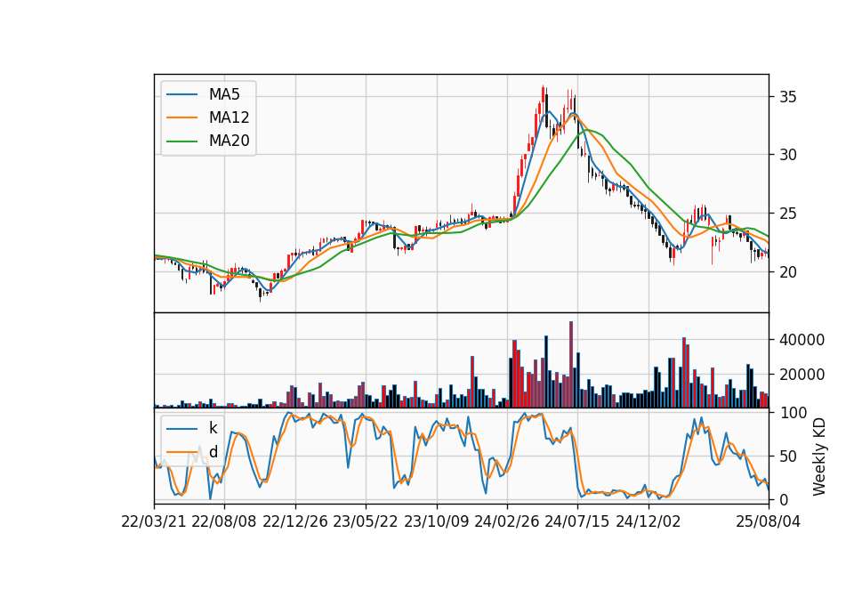Click the Weekly KD axis title
The width and height of the screenshot is (854, 614).
pos(819,456)
